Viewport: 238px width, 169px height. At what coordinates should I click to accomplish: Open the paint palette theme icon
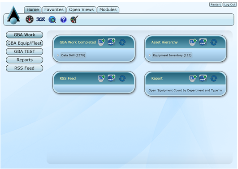click(74, 19)
